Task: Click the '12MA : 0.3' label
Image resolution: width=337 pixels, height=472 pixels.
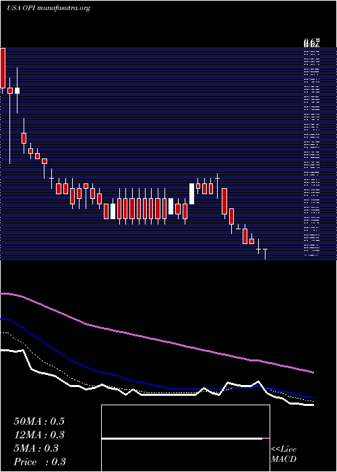Action: [x=39, y=435]
